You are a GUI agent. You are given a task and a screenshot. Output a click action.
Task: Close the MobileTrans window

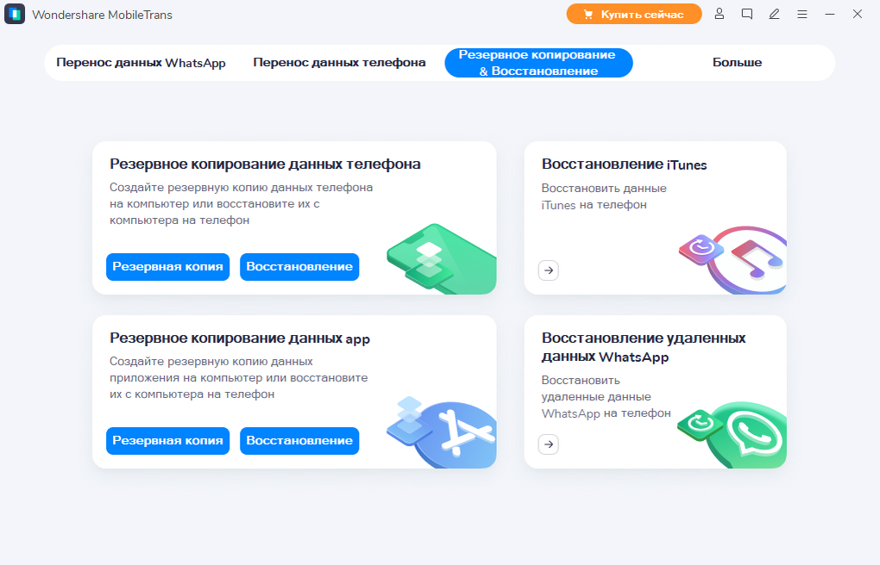[x=858, y=14]
